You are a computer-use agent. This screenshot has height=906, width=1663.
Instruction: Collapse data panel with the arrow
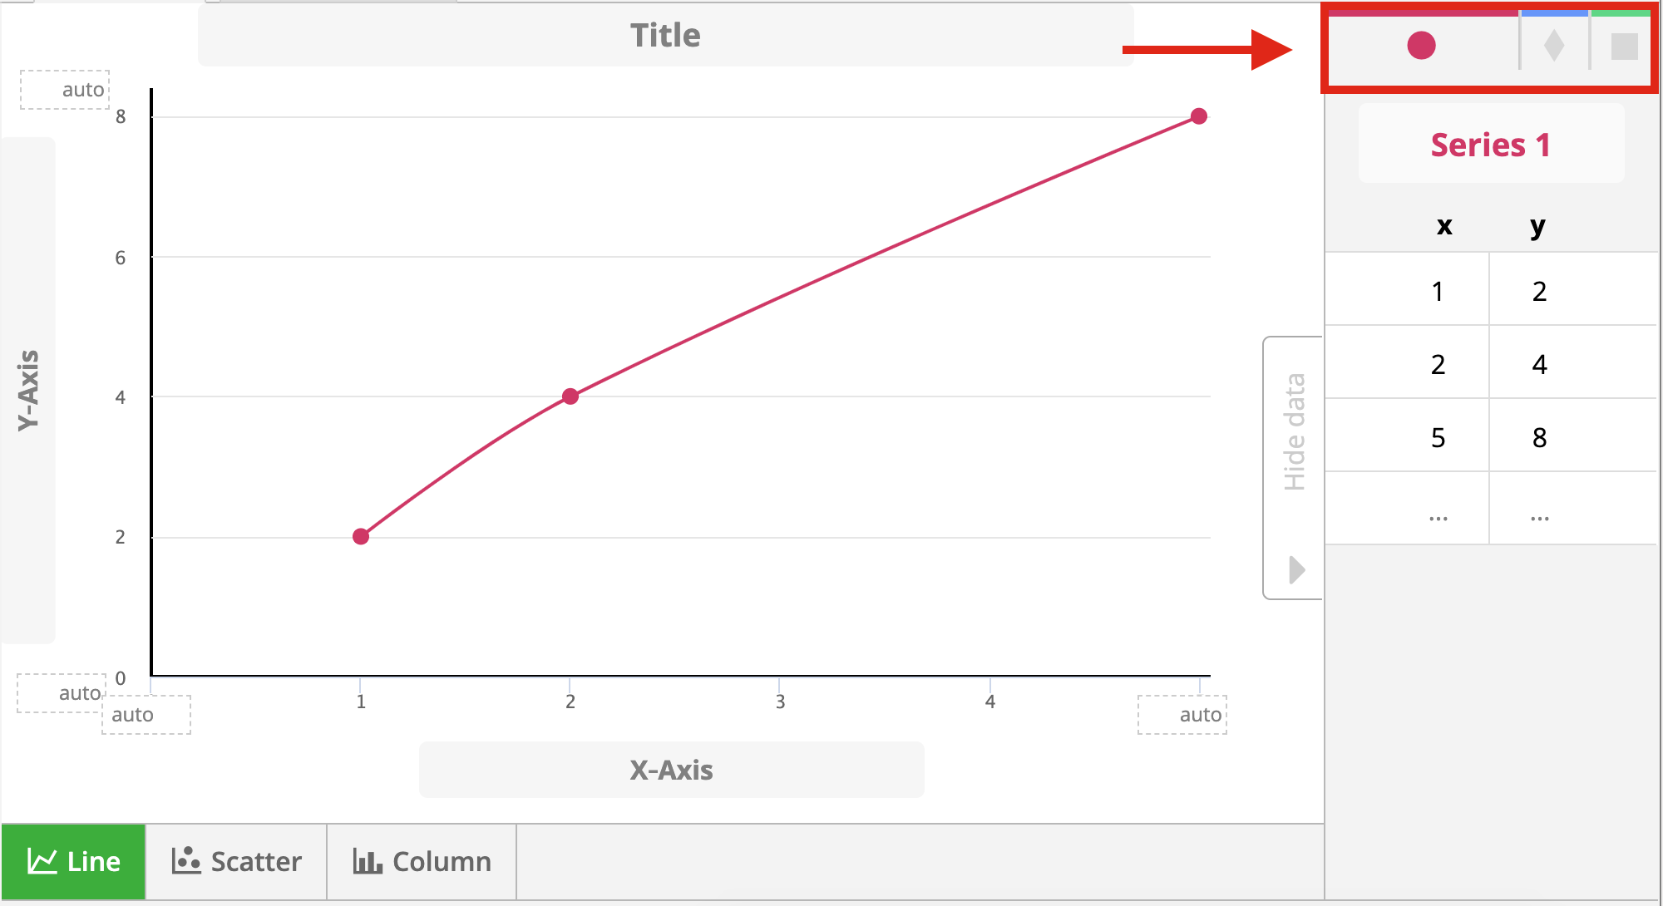[x=1296, y=570]
